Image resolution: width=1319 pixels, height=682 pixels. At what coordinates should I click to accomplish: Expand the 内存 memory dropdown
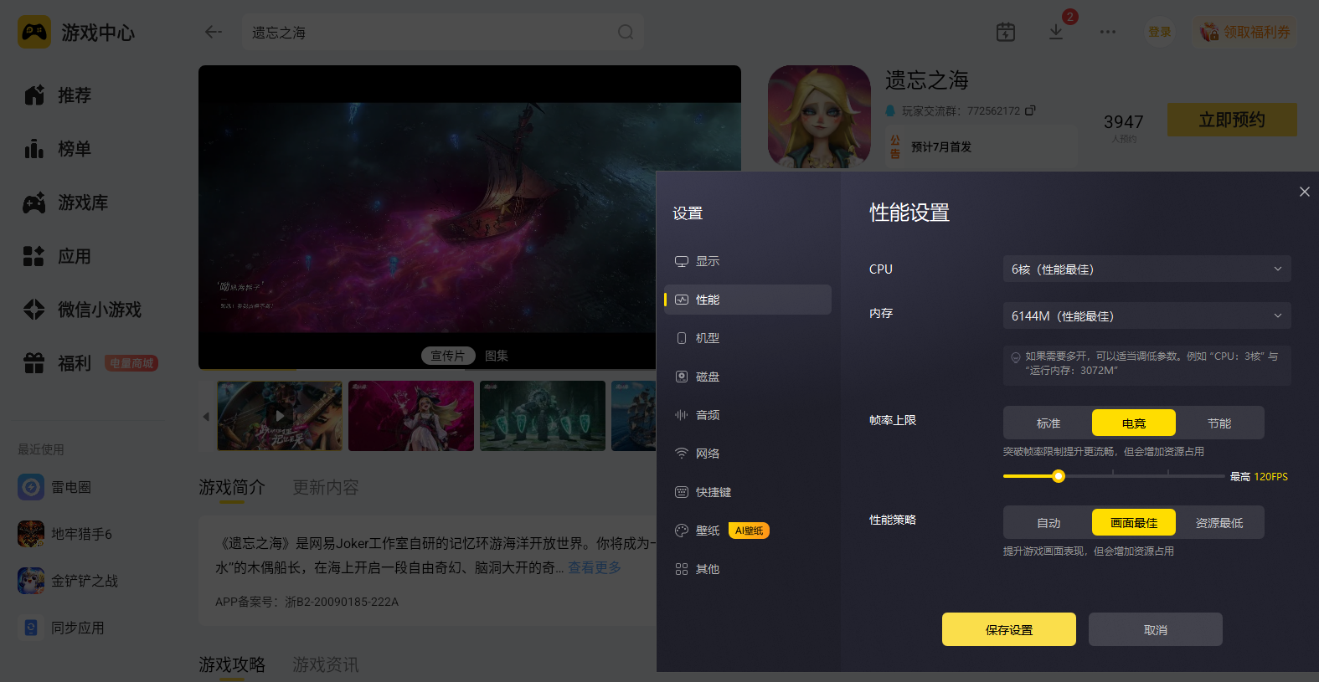[x=1147, y=316]
